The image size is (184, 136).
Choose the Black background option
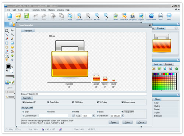(x=98, y=112)
